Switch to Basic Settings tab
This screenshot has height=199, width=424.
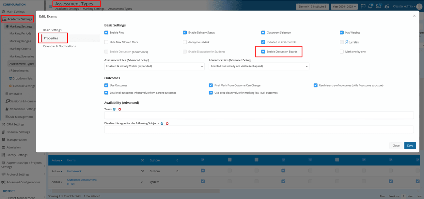(x=52, y=30)
